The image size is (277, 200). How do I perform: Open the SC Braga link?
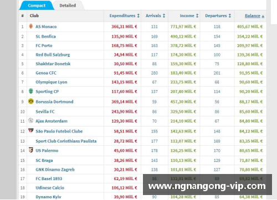(x=44, y=160)
